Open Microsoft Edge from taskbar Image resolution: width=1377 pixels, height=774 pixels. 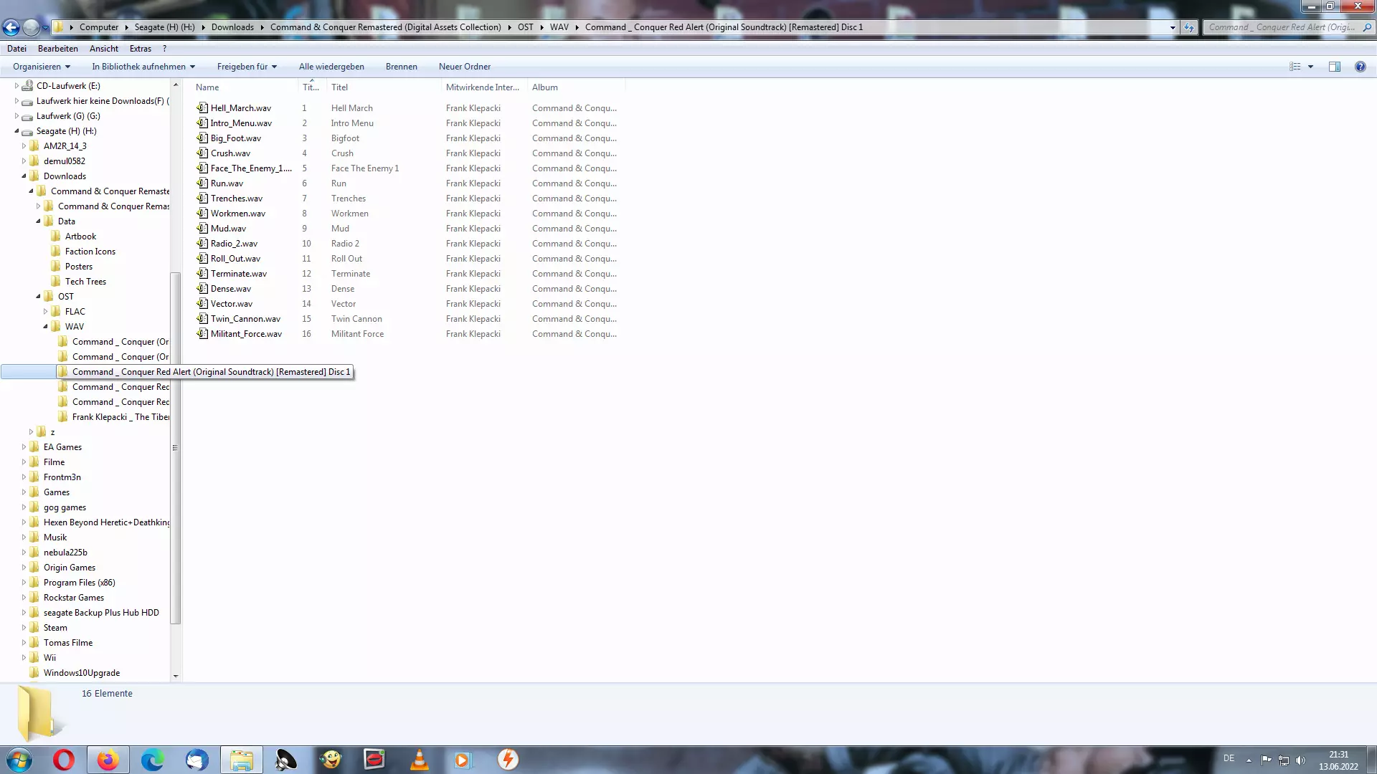152,760
